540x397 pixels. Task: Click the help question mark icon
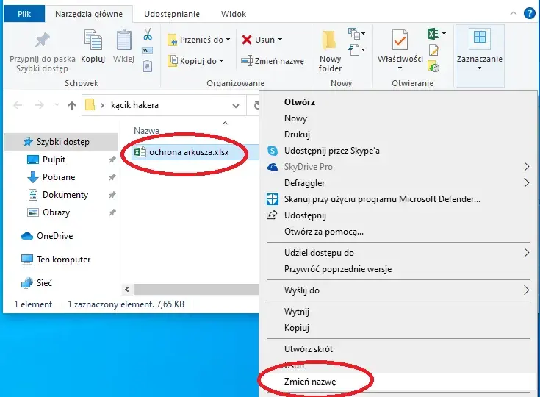529,13
